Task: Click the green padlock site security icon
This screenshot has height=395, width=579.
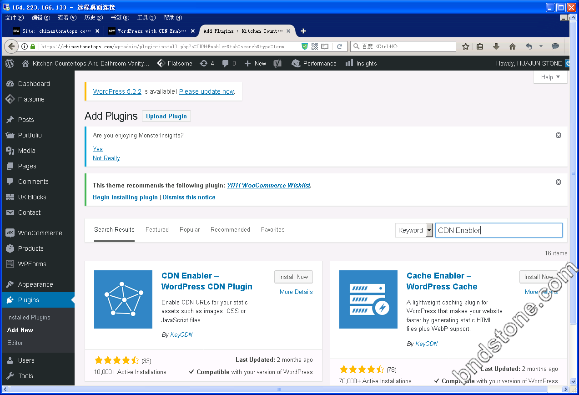Action: (32, 46)
